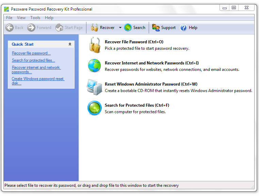The height and width of the screenshot is (196, 259).
Task: Click 'Create a bootable CD-ROM' description text
Action: (178, 91)
